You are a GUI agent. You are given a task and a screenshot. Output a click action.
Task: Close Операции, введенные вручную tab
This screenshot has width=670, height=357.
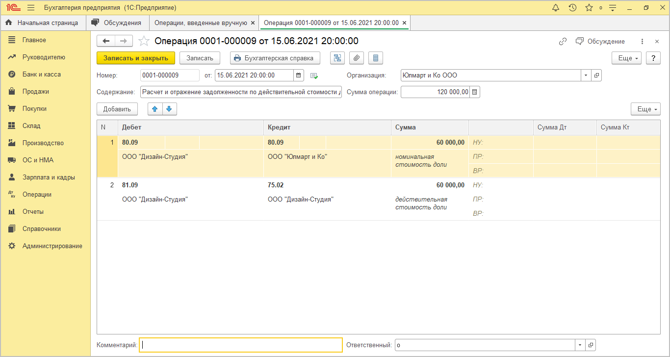pos(253,23)
